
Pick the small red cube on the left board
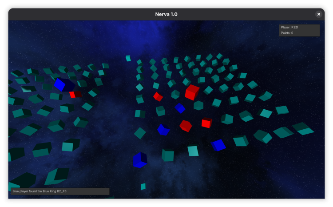75,94
